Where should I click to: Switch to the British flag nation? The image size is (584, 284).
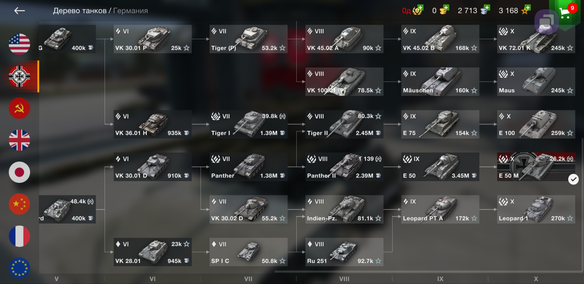tap(19, 140)
